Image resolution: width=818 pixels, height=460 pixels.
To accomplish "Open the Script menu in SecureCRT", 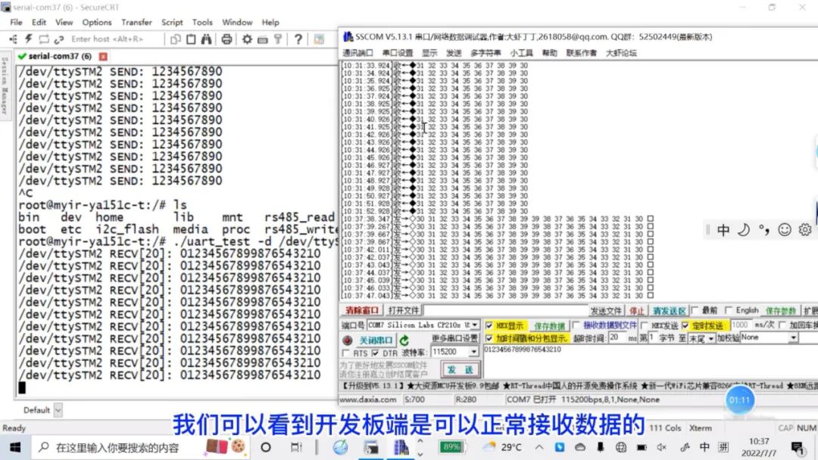I will click(172, 23).
